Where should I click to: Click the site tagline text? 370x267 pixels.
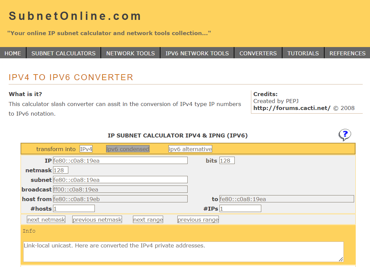[x=109, y=33]
